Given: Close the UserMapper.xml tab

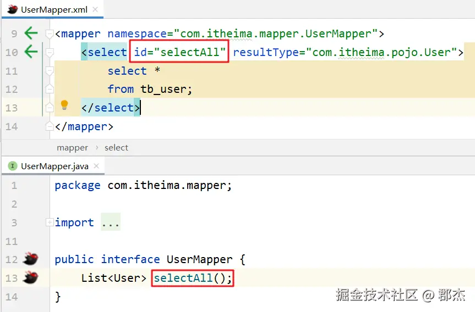Looking at the screenshot, I should (x=95, y=9).
